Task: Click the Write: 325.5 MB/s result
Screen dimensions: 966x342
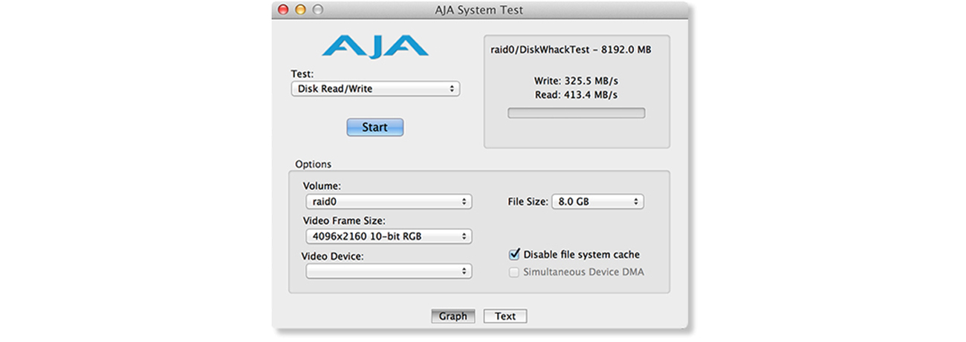Action: (576, 81)
